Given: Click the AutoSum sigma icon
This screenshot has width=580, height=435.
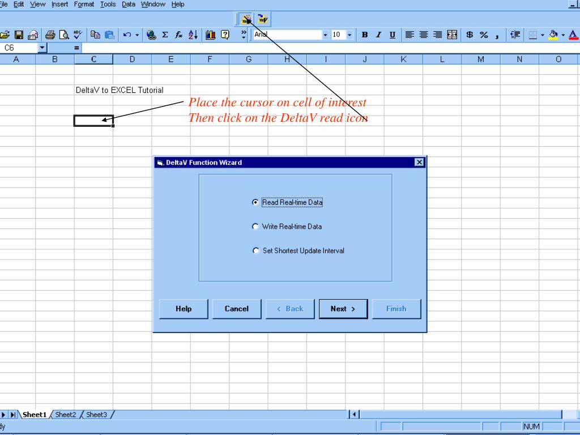Looking at the screenshot, I should (165, 35).
